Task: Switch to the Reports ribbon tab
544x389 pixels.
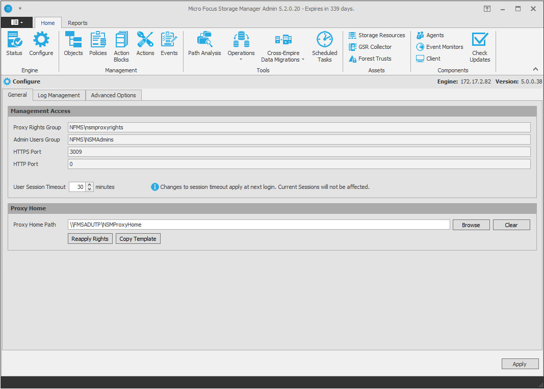Action: click(77, 23)
